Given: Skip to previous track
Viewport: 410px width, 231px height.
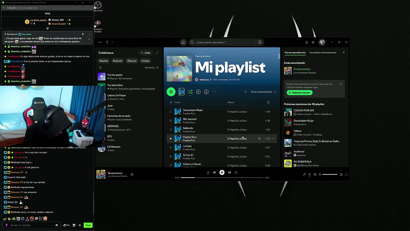Looking at the screenshot, I should pos(214,173).
